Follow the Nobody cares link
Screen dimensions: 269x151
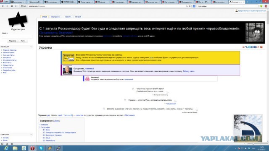pos(189,71)
